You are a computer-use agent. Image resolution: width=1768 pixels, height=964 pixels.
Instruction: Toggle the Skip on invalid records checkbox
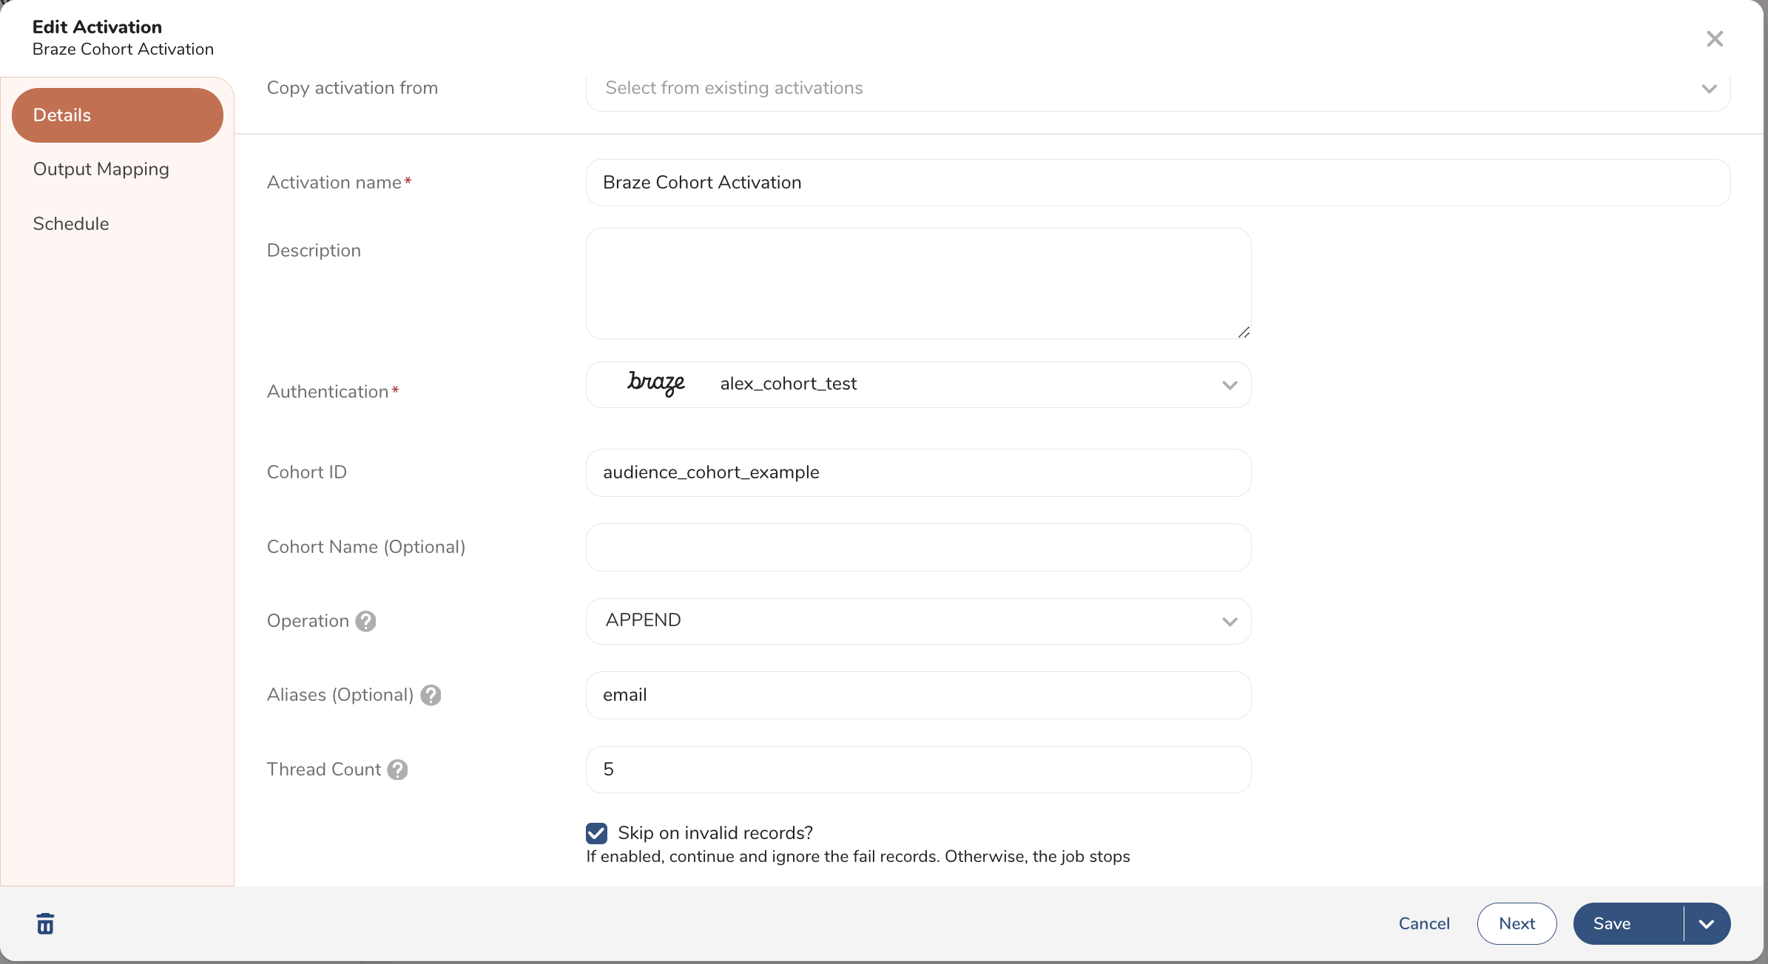point(595,832)
